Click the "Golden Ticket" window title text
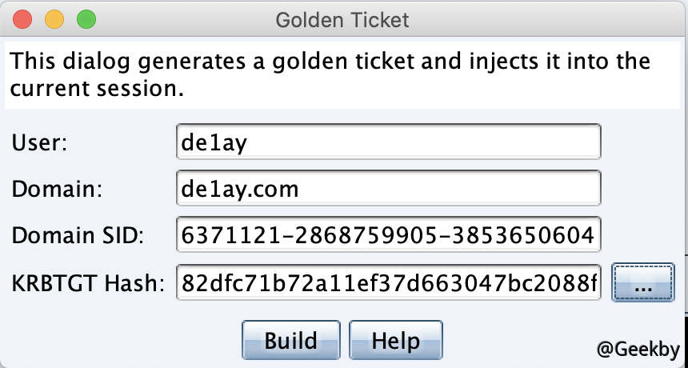Screen dimensions: 688x368 pos(342,19)
